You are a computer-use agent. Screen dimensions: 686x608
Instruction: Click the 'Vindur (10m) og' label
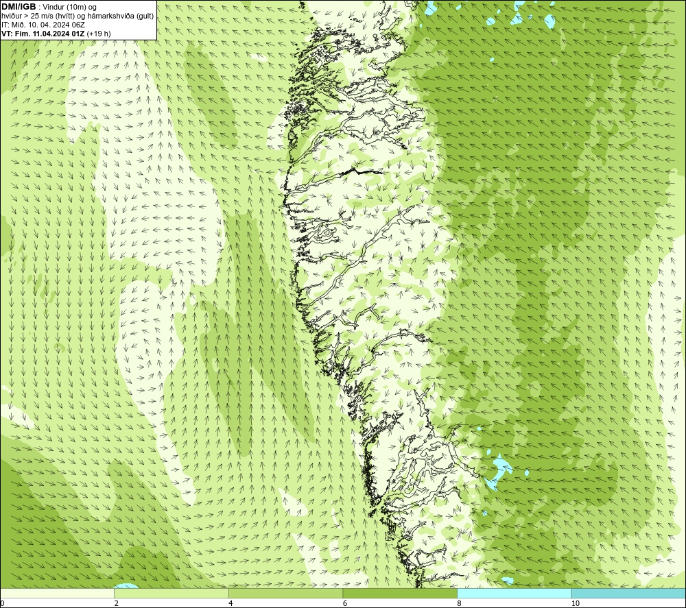(x=70, y=8)
